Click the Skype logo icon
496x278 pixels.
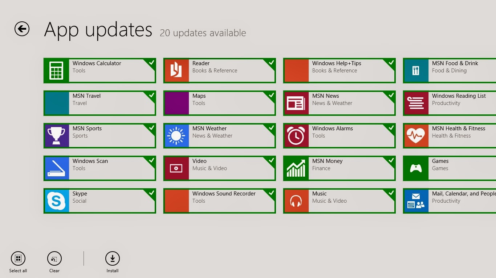[57, 201]
